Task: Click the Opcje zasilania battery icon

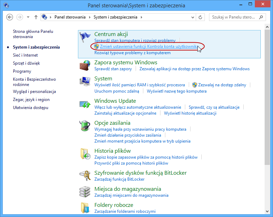Action: [x=85, y=126]
